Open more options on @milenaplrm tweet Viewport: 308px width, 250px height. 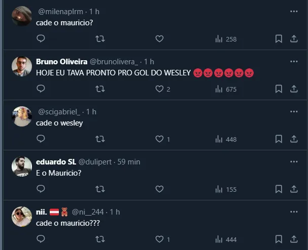294,11
